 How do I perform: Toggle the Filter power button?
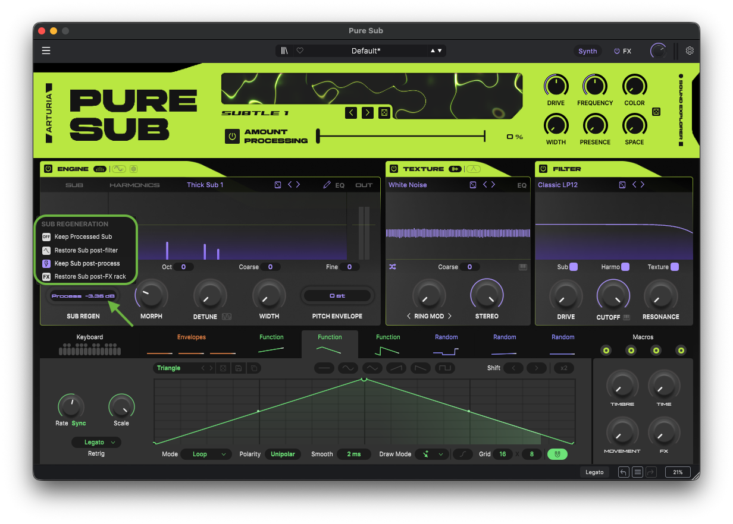(543, 169)
